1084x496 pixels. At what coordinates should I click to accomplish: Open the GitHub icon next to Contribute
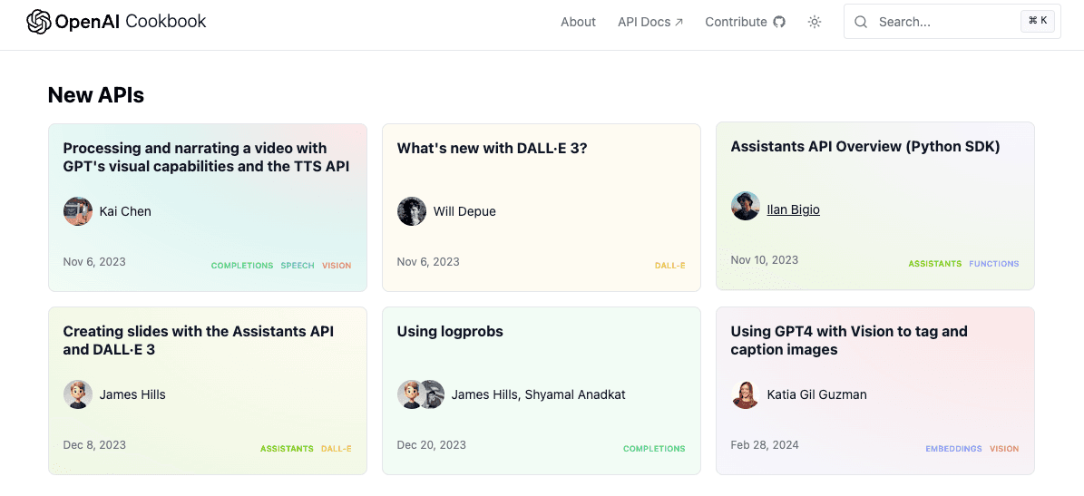click(779, 22)
